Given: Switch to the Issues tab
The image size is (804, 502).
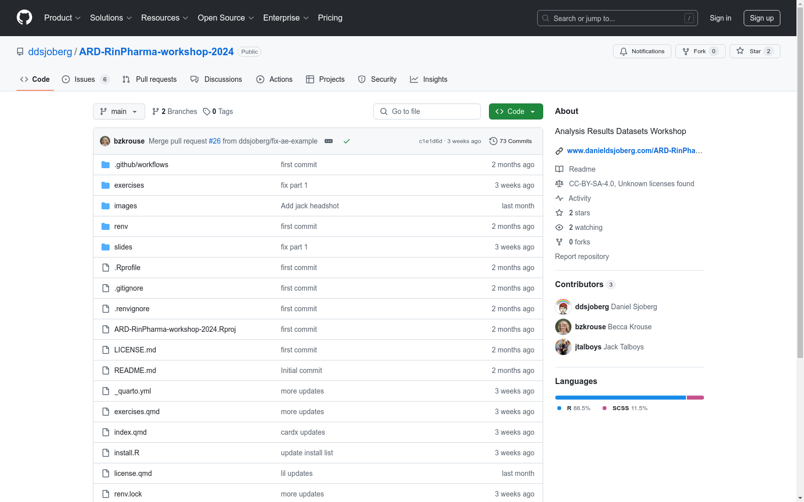Looking at the screenshot, I should (85, 79).
